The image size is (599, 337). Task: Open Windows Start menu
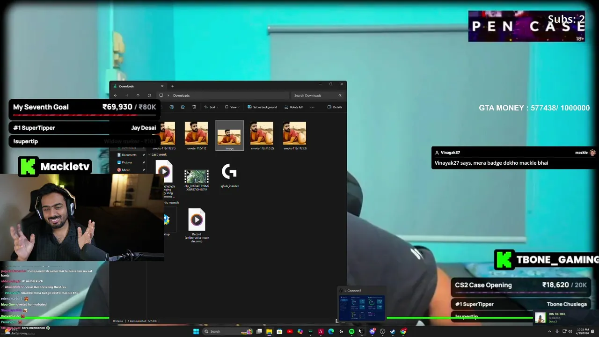coord(196,331)
